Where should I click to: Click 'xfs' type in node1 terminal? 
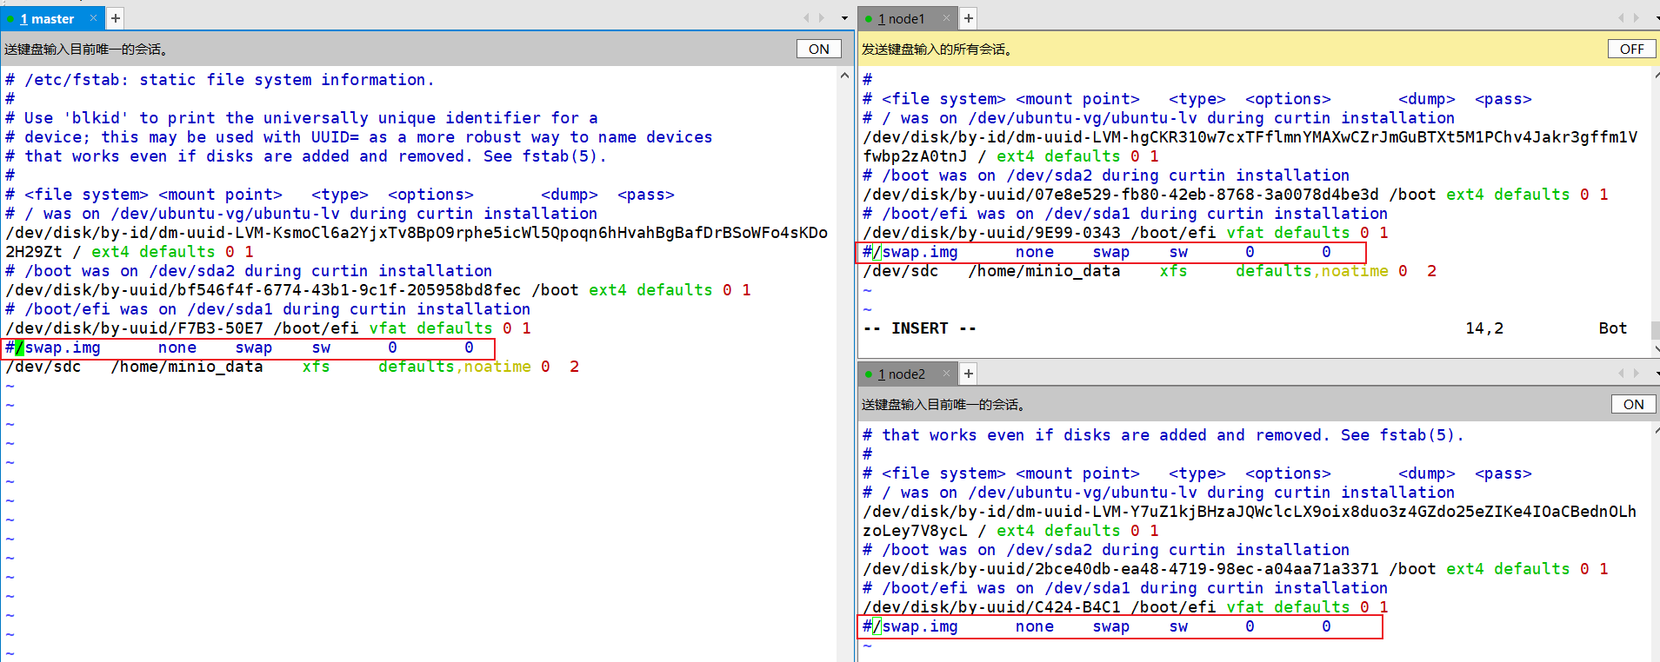click(1174, 271)
